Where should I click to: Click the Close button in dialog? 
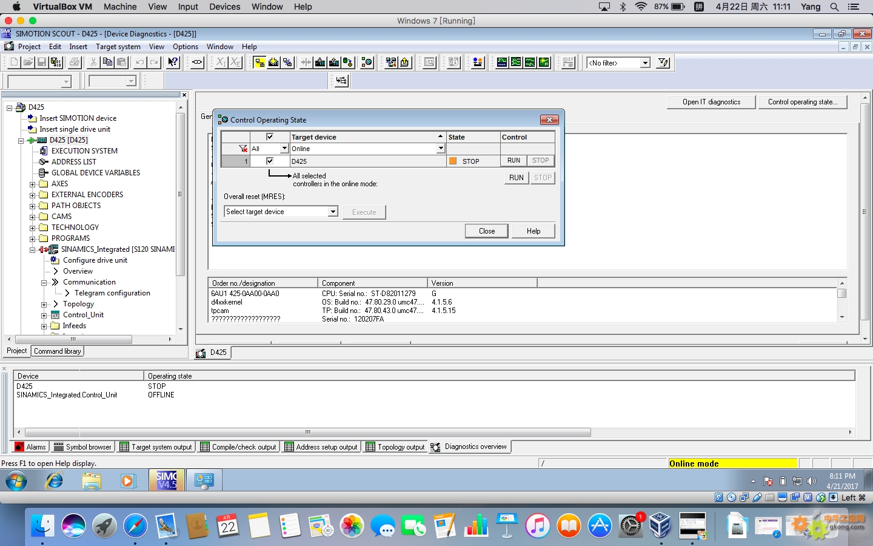[487, 231]
